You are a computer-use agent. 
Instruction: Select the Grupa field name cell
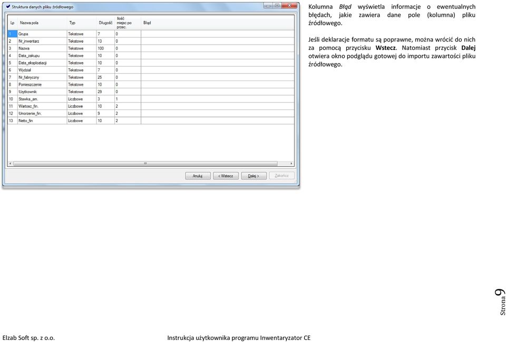(42, 34)
